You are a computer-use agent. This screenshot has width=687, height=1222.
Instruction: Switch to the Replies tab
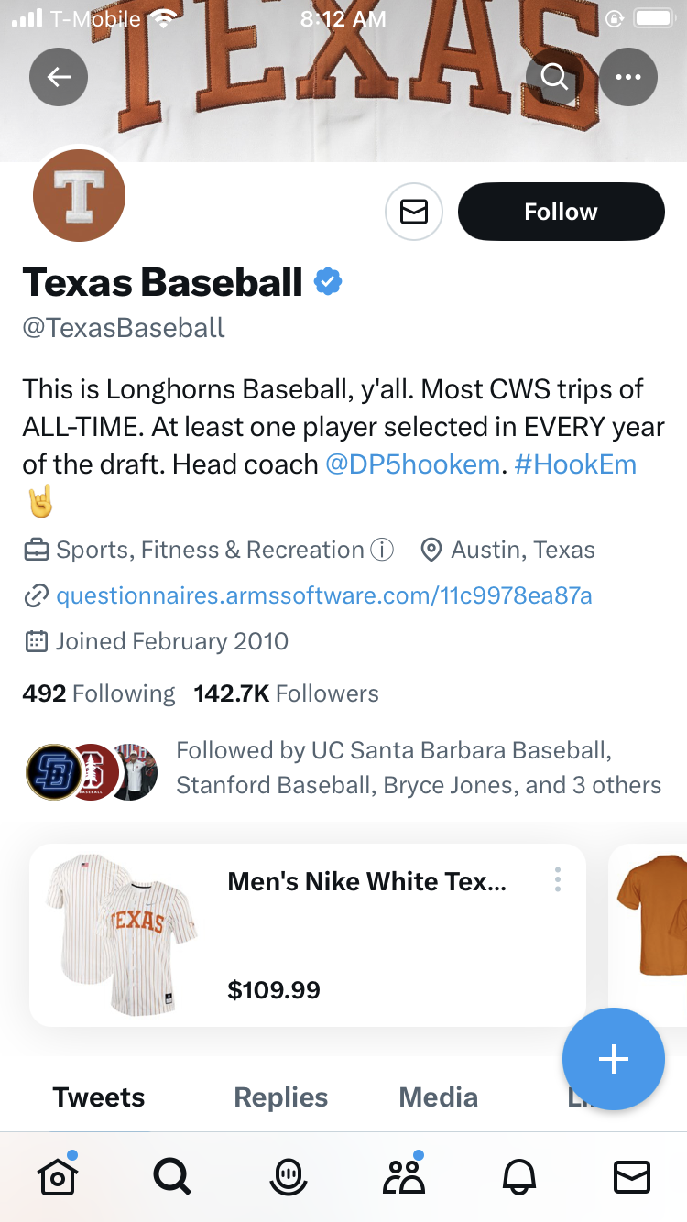click(280, 1097)
